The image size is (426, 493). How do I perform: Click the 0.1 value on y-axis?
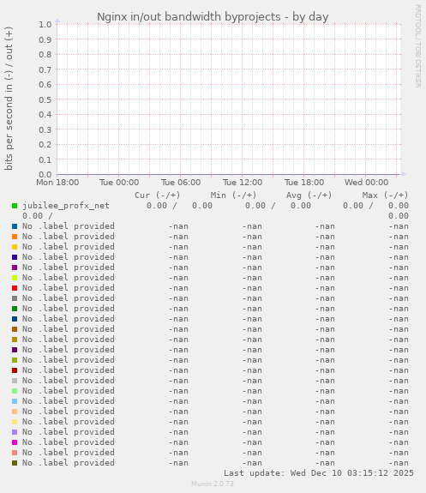coord(45,159)
